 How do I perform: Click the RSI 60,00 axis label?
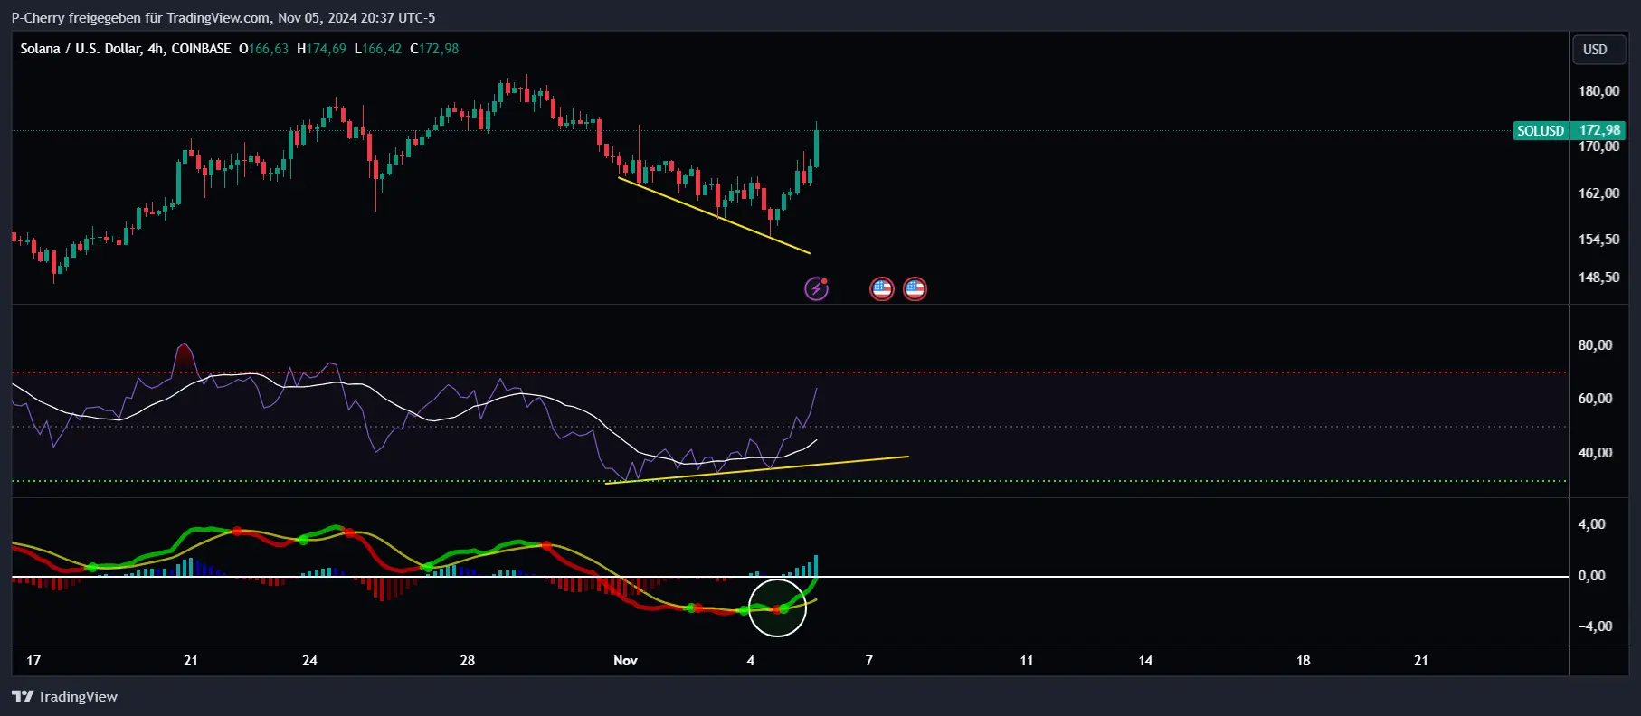click(1595, 399)
